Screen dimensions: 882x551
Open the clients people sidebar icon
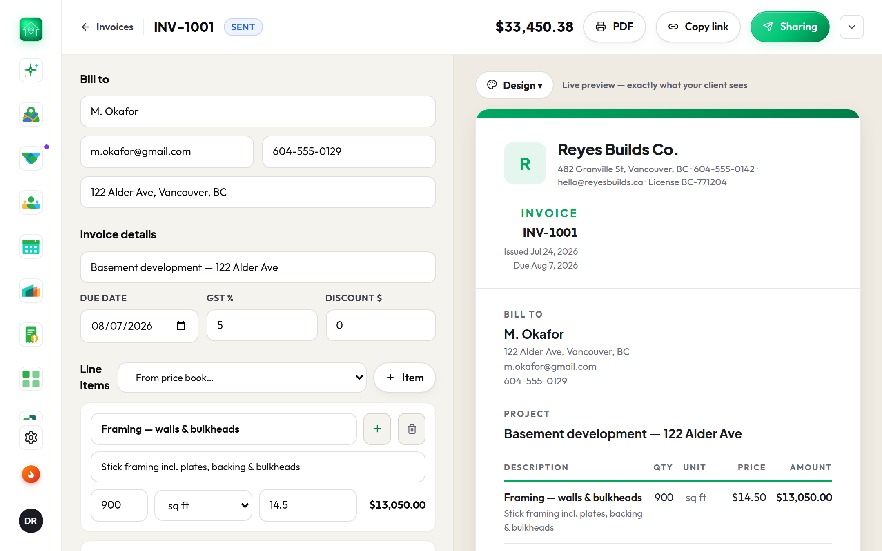coord(31,202)
